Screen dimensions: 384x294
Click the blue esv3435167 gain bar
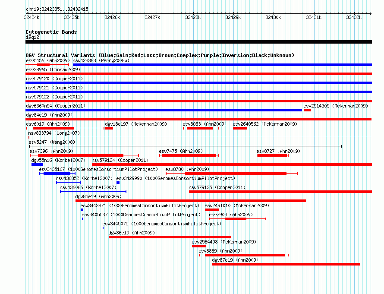tap(57, 174)
